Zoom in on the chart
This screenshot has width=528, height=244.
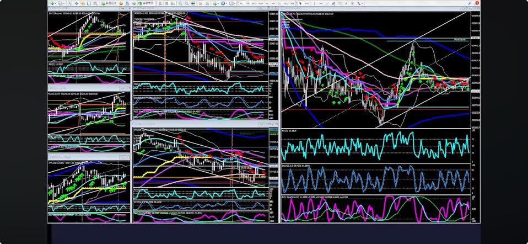click(180, 3)
